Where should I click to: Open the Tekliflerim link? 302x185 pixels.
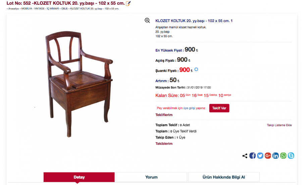click(x=164, y=115)
